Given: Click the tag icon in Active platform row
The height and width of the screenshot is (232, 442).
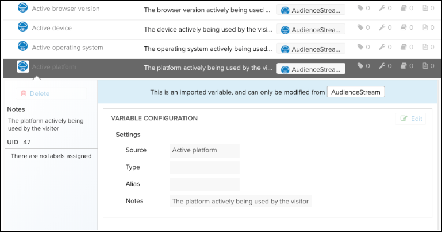Looking at the screenshot, I should (x=360, y=66).
